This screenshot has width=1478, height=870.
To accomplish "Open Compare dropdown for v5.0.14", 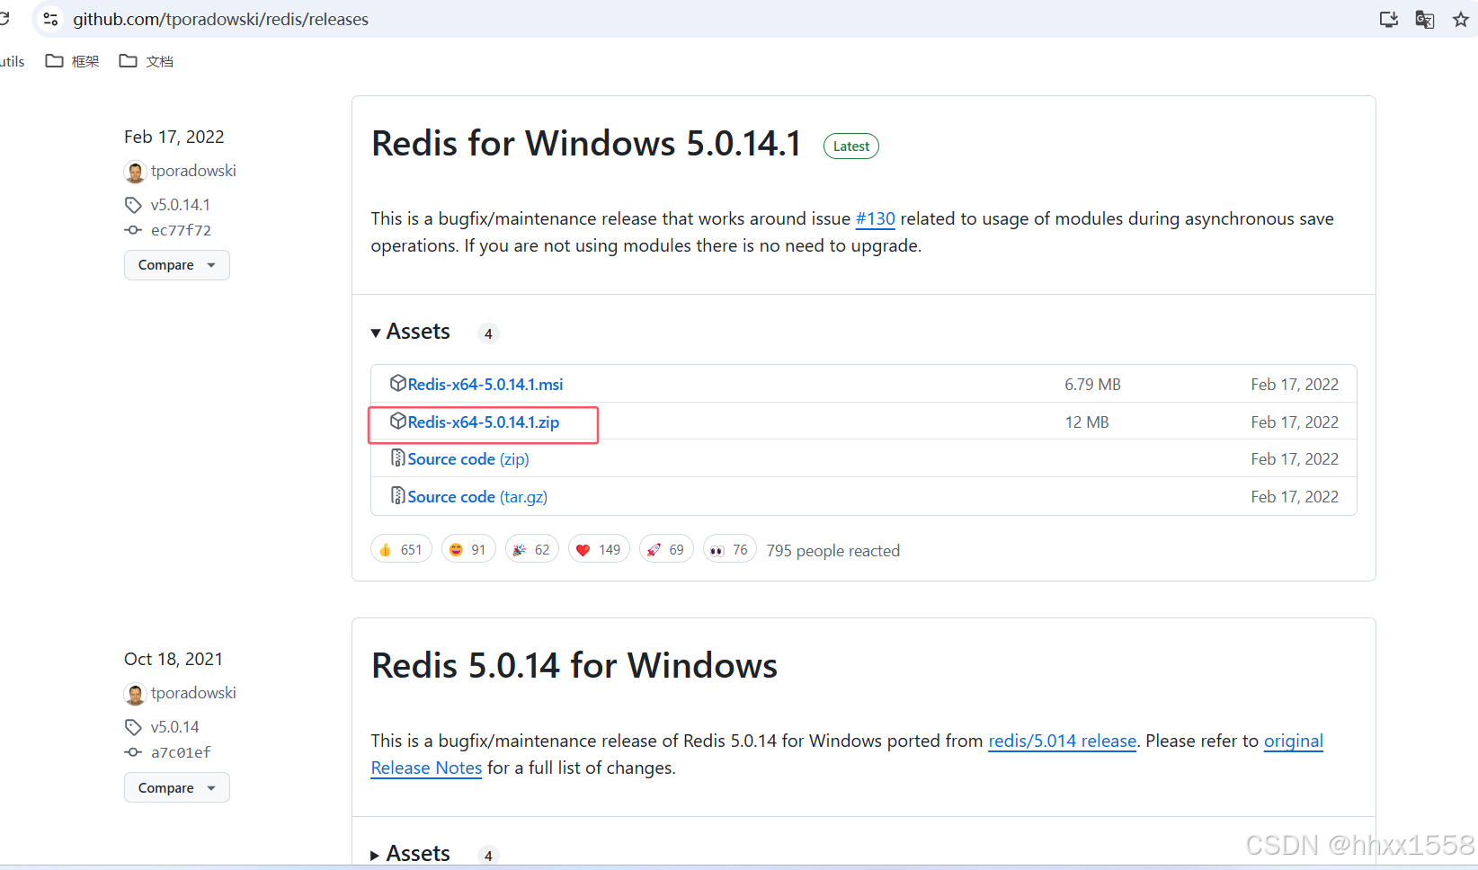I will click(x=177, y=787).
